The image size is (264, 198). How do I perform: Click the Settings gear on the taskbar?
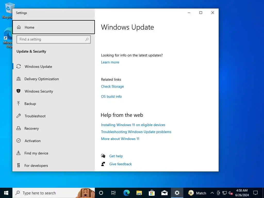(x=177, y=193)
